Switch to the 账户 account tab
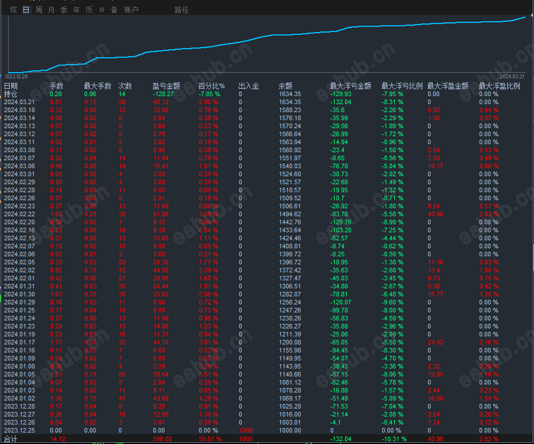534x444 pixels. point(131,10)
